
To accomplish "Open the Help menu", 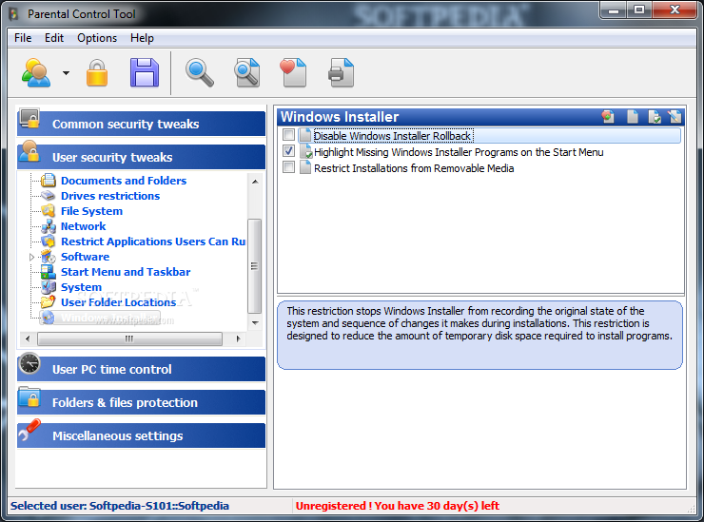I will pyautogui.click(x=142, y=38).
